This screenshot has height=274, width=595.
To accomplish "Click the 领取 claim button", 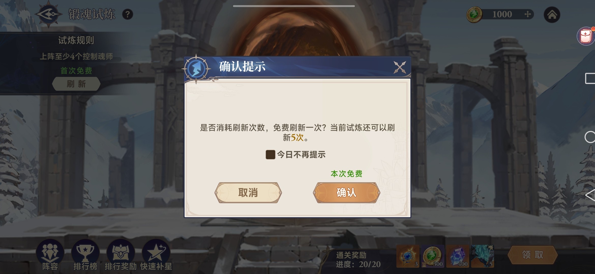I will coord(532,255).
